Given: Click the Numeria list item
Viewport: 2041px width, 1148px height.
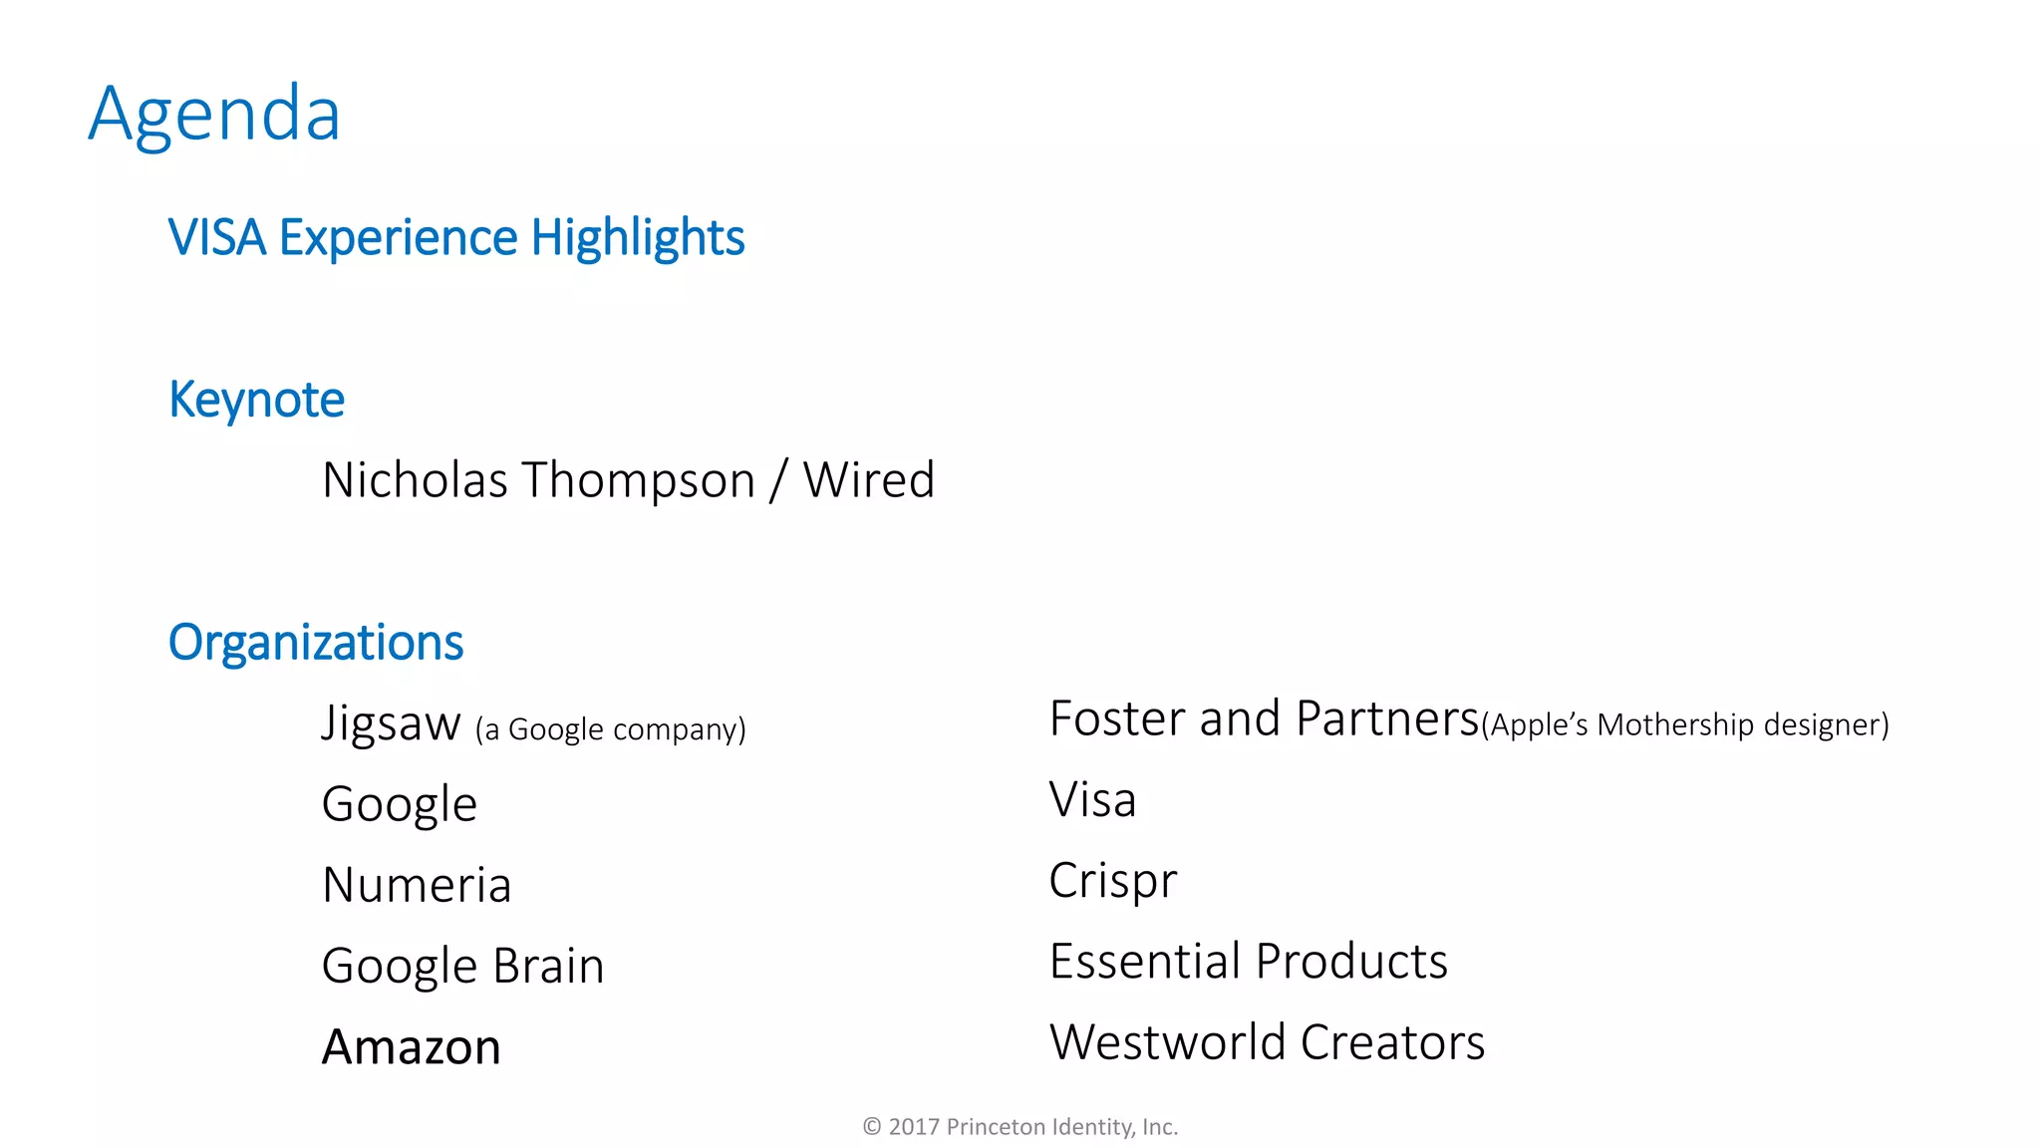Looking at the screenshot, I should [x=417, y=885].
